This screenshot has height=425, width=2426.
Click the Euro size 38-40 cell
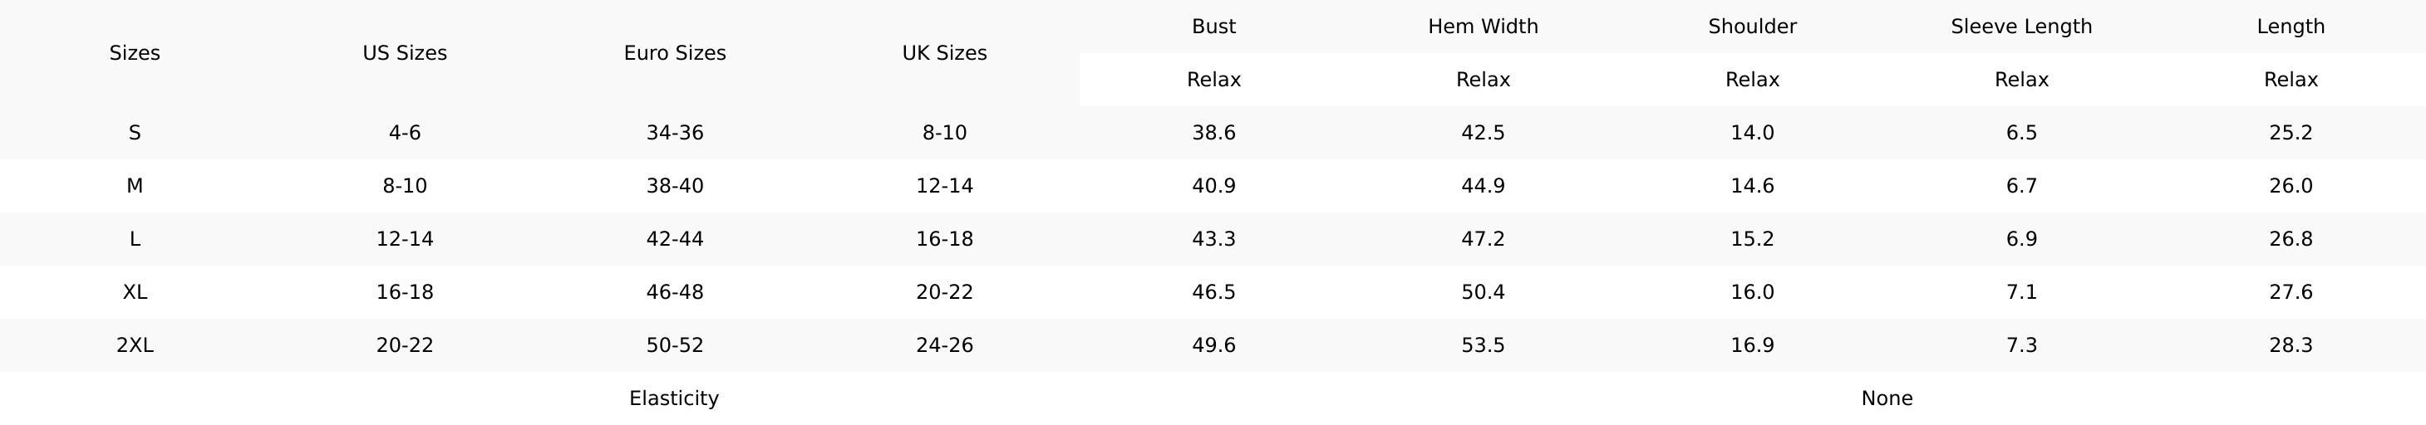pyautogui.click(x=674, y=186)
